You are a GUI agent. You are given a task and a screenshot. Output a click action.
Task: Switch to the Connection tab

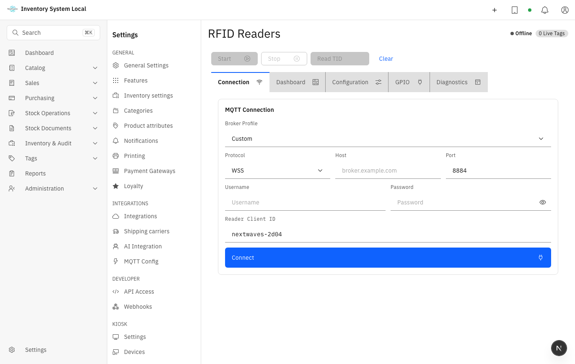(x=240, y=82)
